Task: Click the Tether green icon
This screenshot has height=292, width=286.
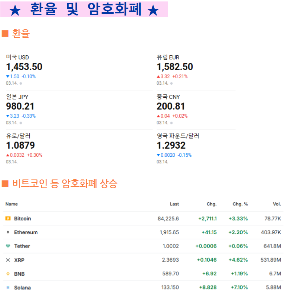Action: coord(8,246)
